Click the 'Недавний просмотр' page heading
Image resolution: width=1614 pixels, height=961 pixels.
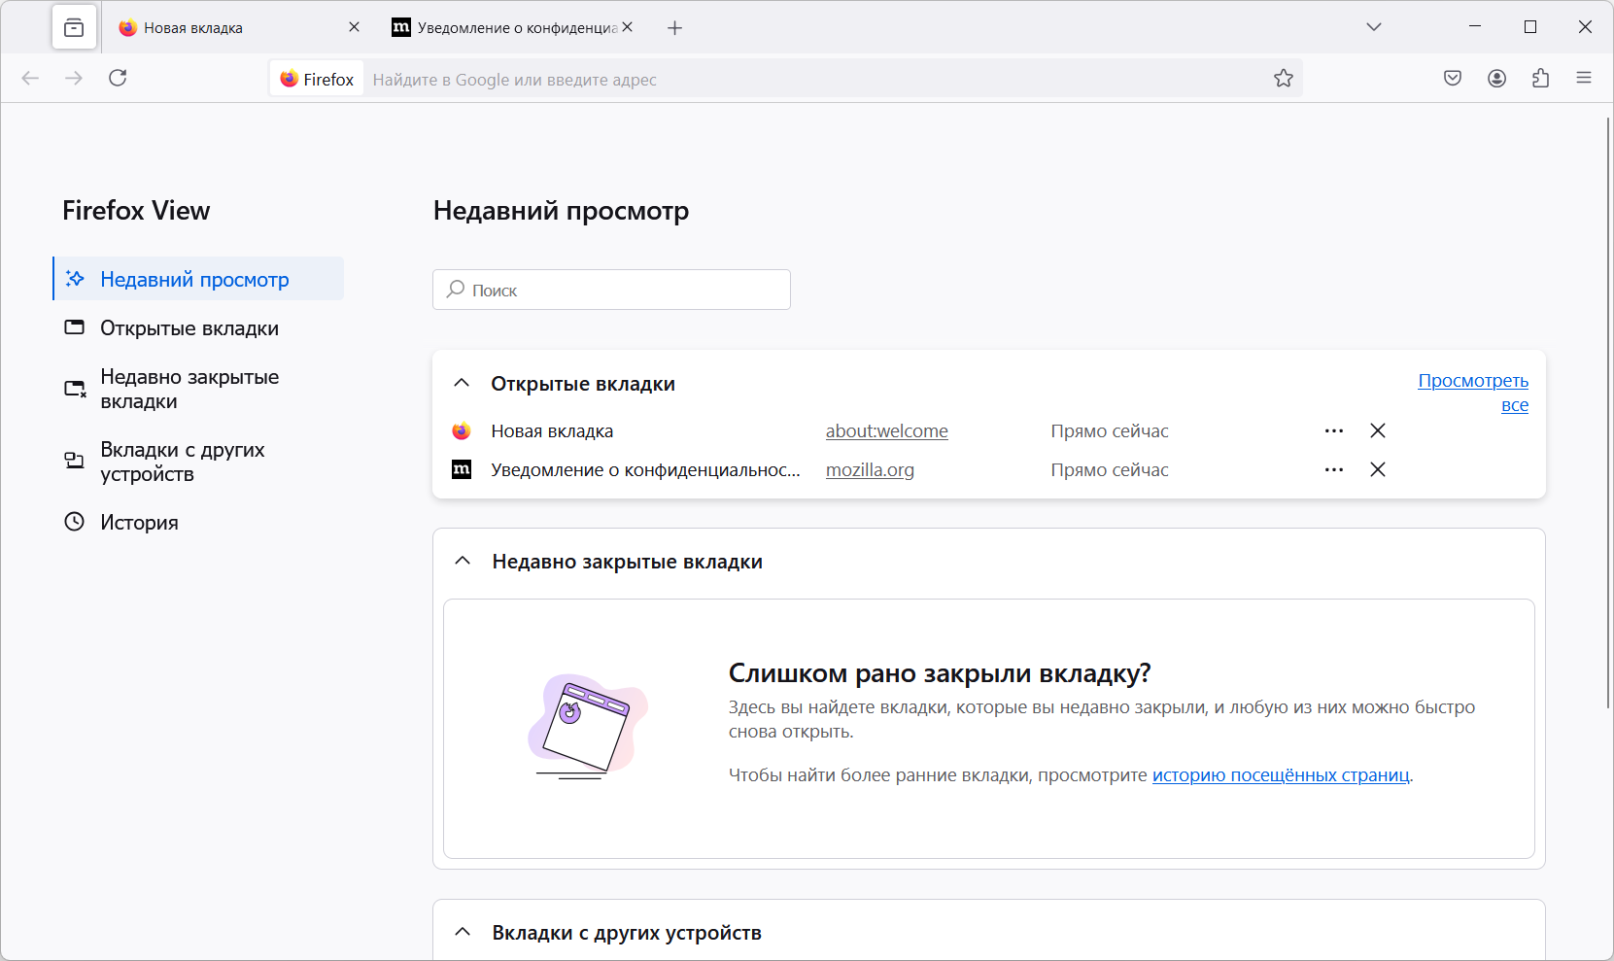pyautogui.click(x=561, y=211)
